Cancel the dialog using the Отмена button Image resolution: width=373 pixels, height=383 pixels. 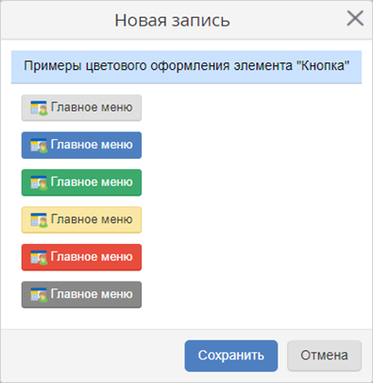point(324,356)
